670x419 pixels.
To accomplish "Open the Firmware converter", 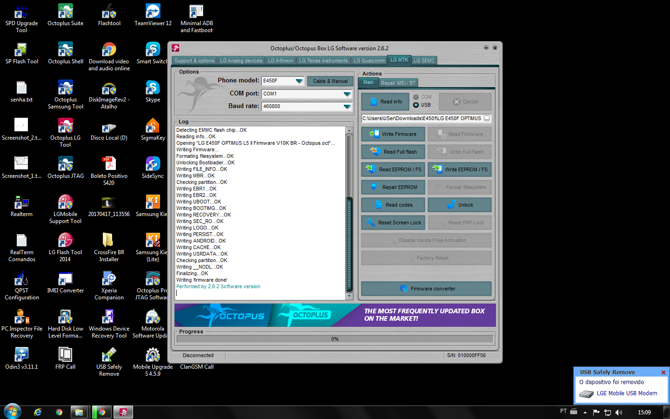I will (x=426, y=289).
